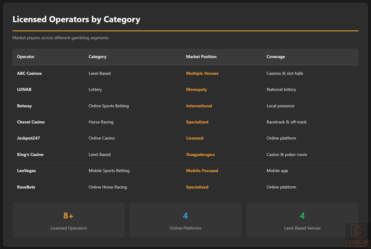The height and width of the screenshot is (249, 371).
Task: Click King's Casino operator name
Action: point(30,154)
